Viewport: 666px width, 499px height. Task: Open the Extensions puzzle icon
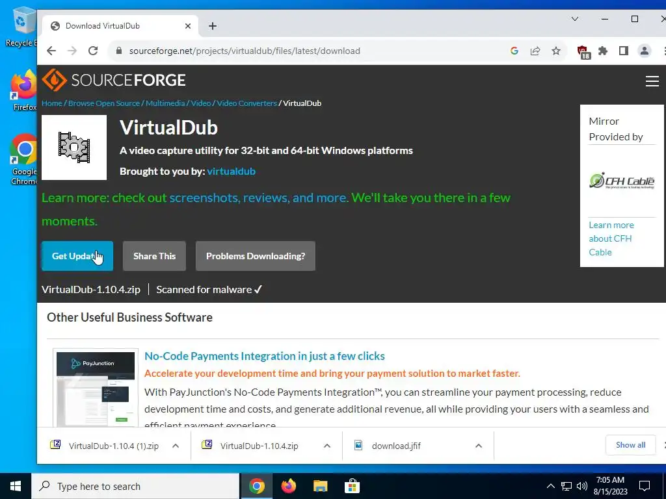(603, 51)
